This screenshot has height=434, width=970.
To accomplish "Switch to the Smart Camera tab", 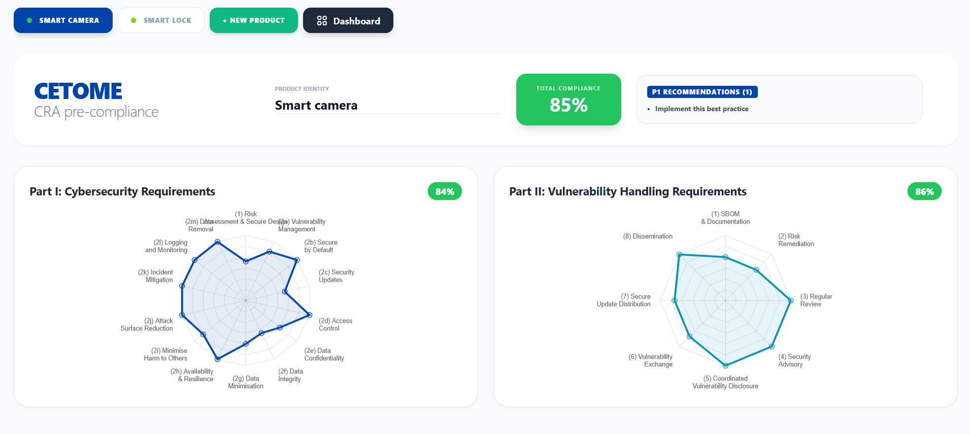I will 63,20.
